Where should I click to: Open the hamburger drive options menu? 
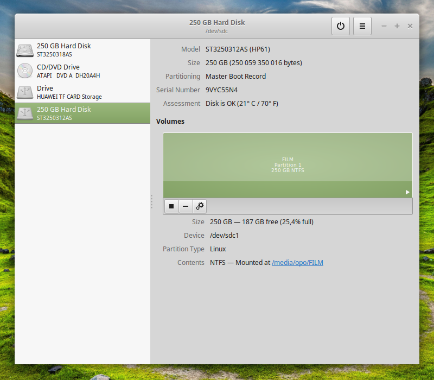[x=362, y=26]
